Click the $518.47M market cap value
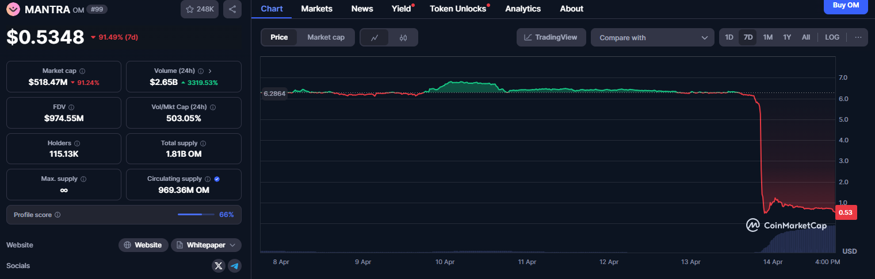This screenshot has height=279, width=875. pos(48,82)
